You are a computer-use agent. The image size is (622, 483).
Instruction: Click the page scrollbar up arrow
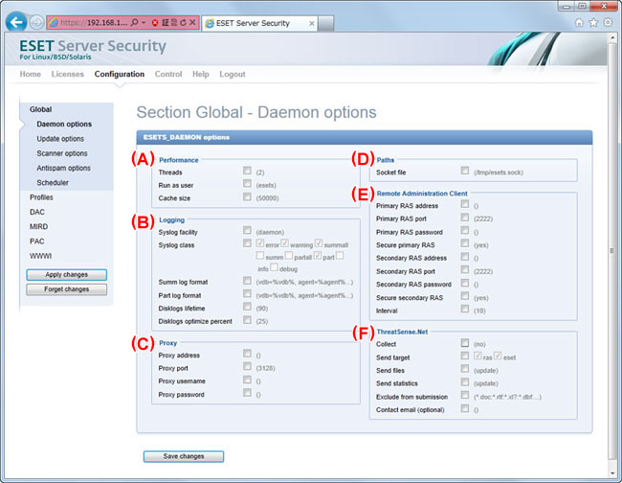(612, 37)
